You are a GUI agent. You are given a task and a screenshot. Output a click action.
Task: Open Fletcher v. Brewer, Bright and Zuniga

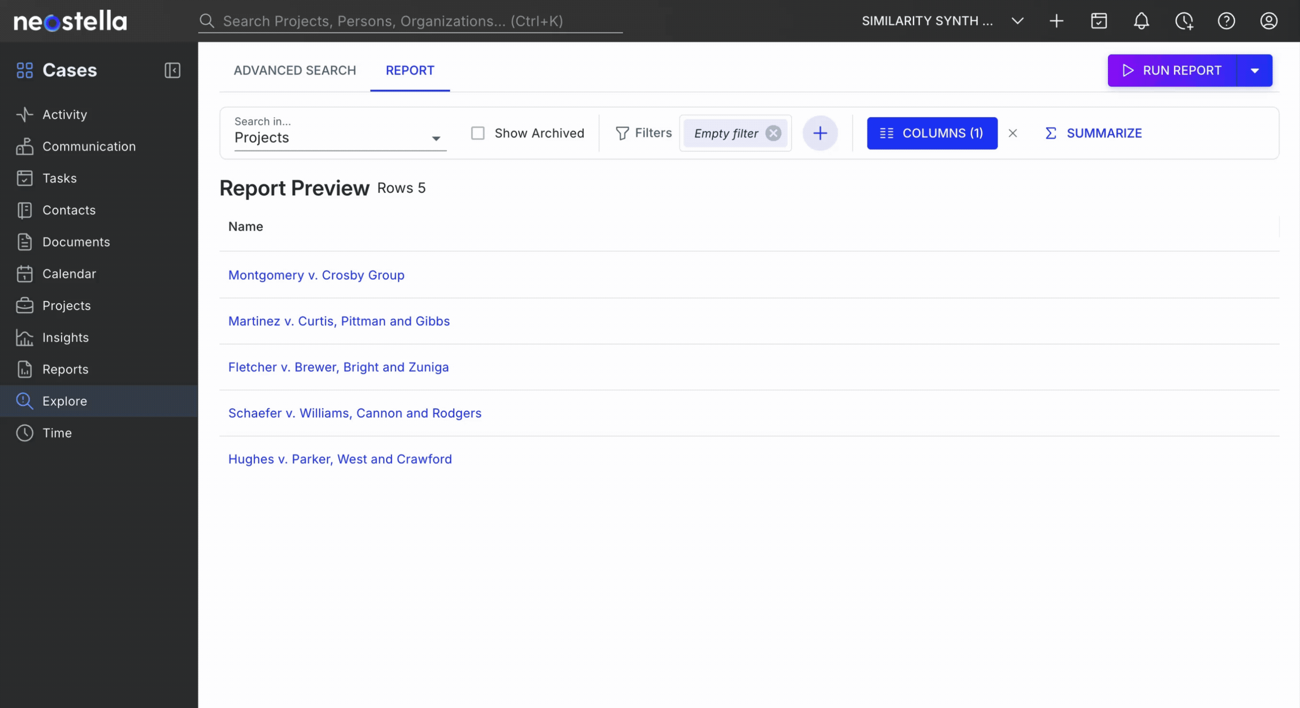[338, 367]
